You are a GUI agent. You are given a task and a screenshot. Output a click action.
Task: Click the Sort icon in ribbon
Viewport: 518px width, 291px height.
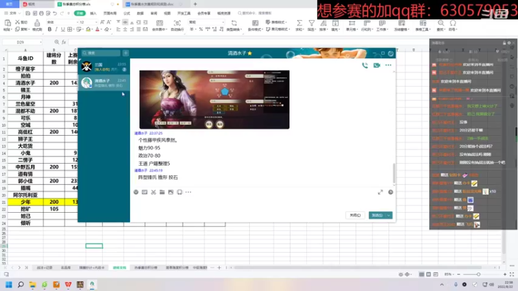point(323,23)
